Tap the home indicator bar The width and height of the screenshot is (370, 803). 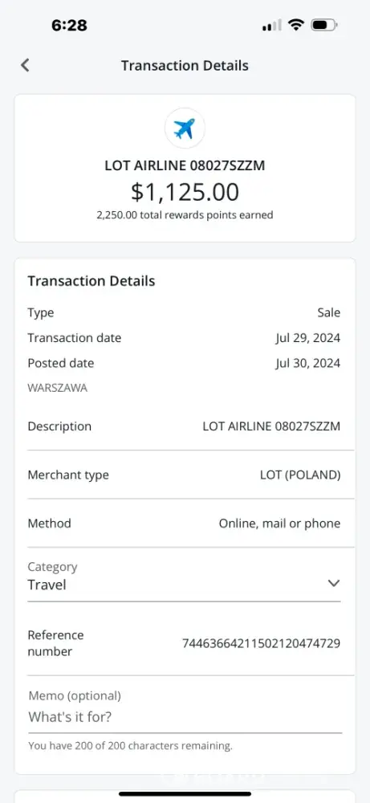tap(185, 794)
